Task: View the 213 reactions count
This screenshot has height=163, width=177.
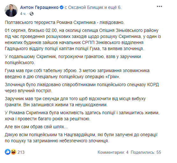Action: [x=21, y=152]
